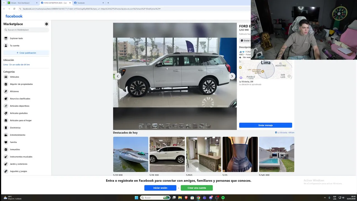Viewport: 357px width, 201px height.
Task: Open Anuncios clasificados category
Action: tap(26, 99)
